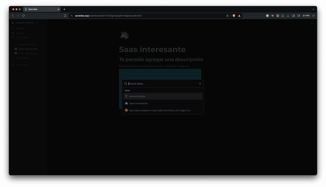The width and height of the screenshot is (326, 187).
Task: Open Ajustes in the sidebar
Action: pyautogui.click(x=20, y=33)
